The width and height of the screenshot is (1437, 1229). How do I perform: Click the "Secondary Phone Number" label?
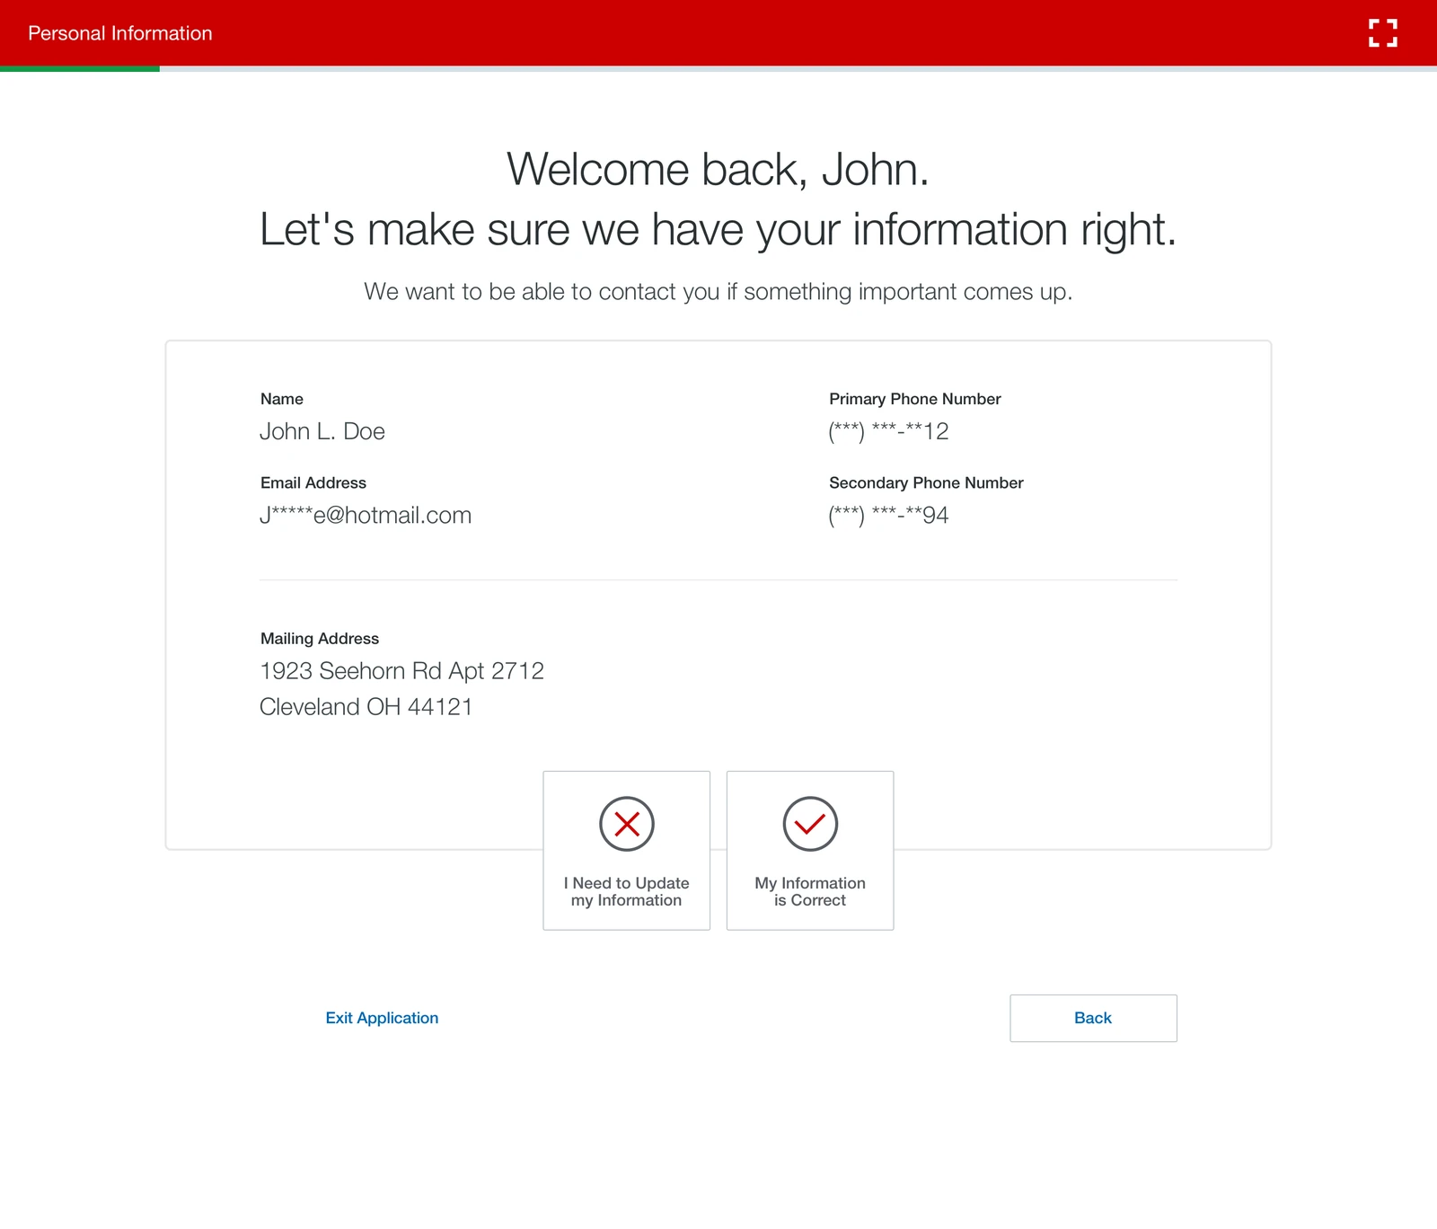point(926,482)
